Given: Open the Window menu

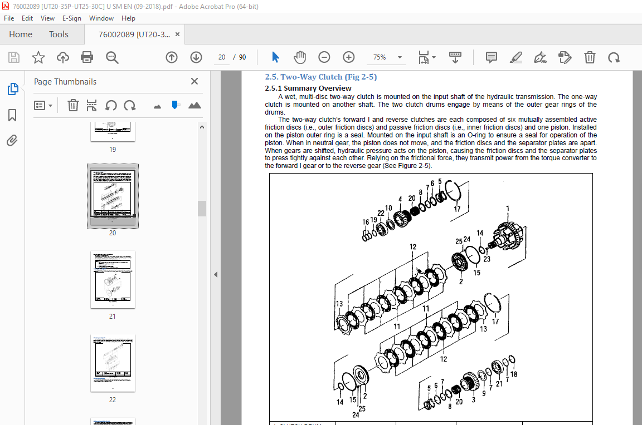Looking at the screenshot, I should [x=101, y=18].
